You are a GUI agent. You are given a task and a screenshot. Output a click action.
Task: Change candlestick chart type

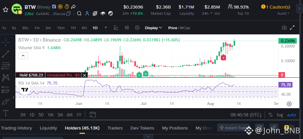pos(126,28)
